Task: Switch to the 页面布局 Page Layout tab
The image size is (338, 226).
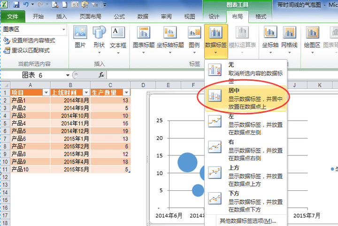Action: (x=91, y=16)
